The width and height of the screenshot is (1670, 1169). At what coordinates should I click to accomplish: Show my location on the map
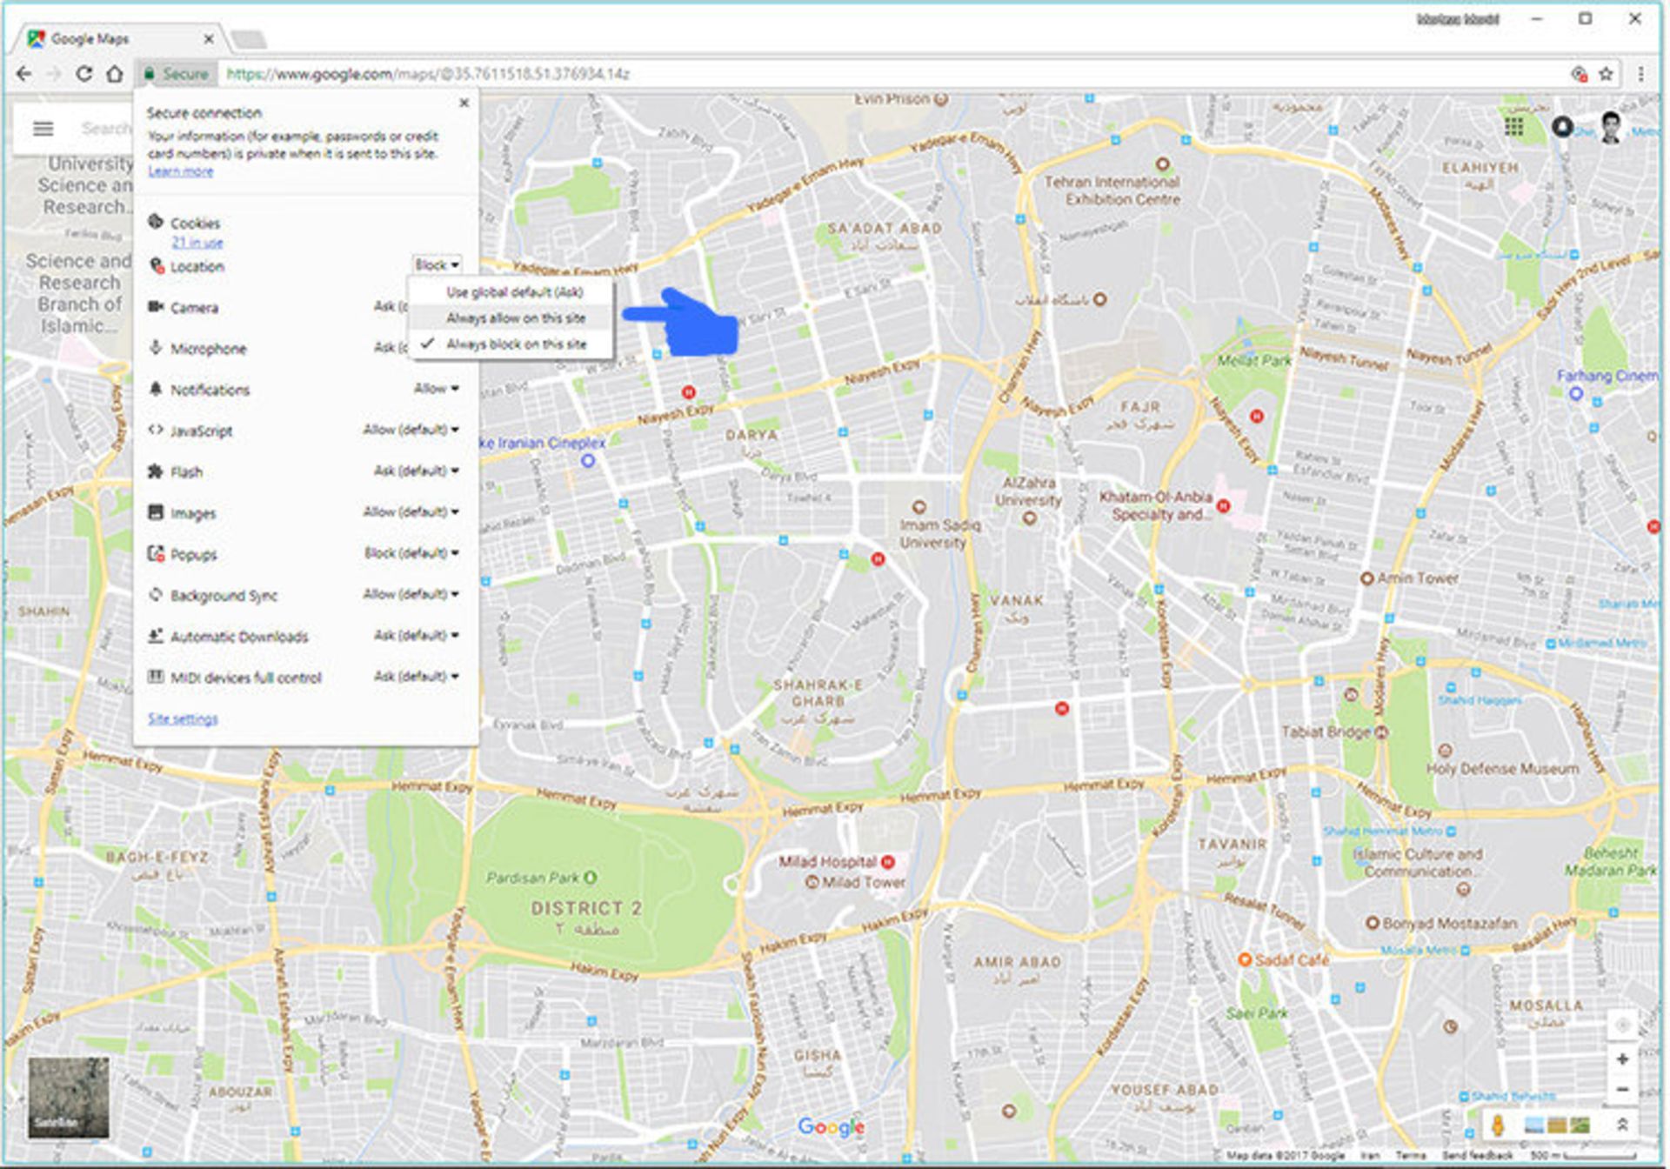click(x=1622, y=1025)
